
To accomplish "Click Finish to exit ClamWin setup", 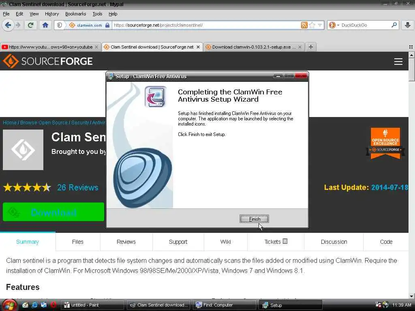I will (x=254, y=219).
